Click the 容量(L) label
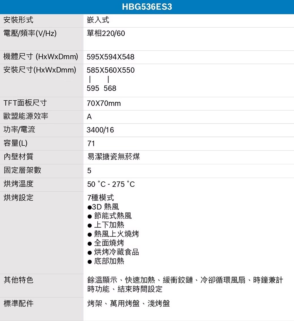Image resolution: width=294 pixels, height=321 pixels. pyautogui.click(x=16, y=143)
